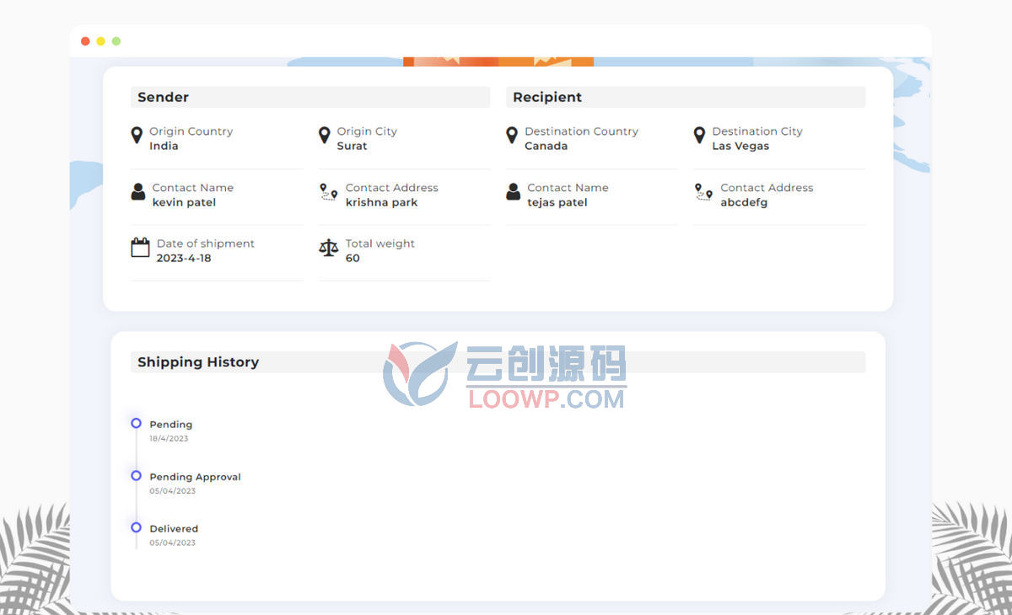Click the Shipping History heading
This screenshot has height=615, width=1012.
point(198,362)
